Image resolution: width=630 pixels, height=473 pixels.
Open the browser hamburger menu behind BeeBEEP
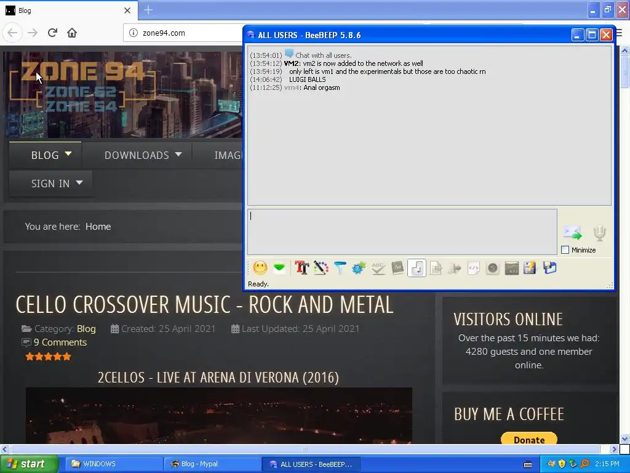(x=619, y=33)
